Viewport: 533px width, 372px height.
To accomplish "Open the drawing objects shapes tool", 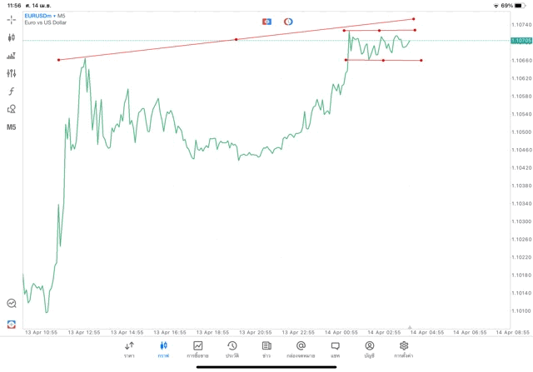I will pos(12,109).
